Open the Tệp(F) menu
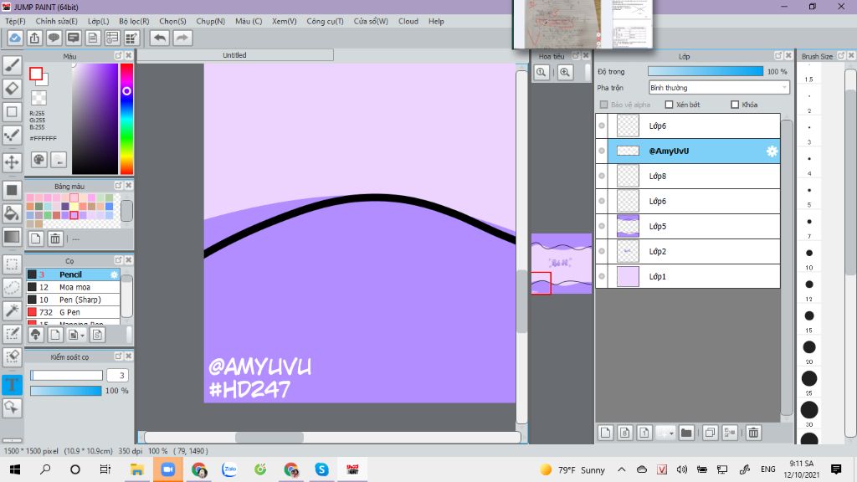 (15, 21)
